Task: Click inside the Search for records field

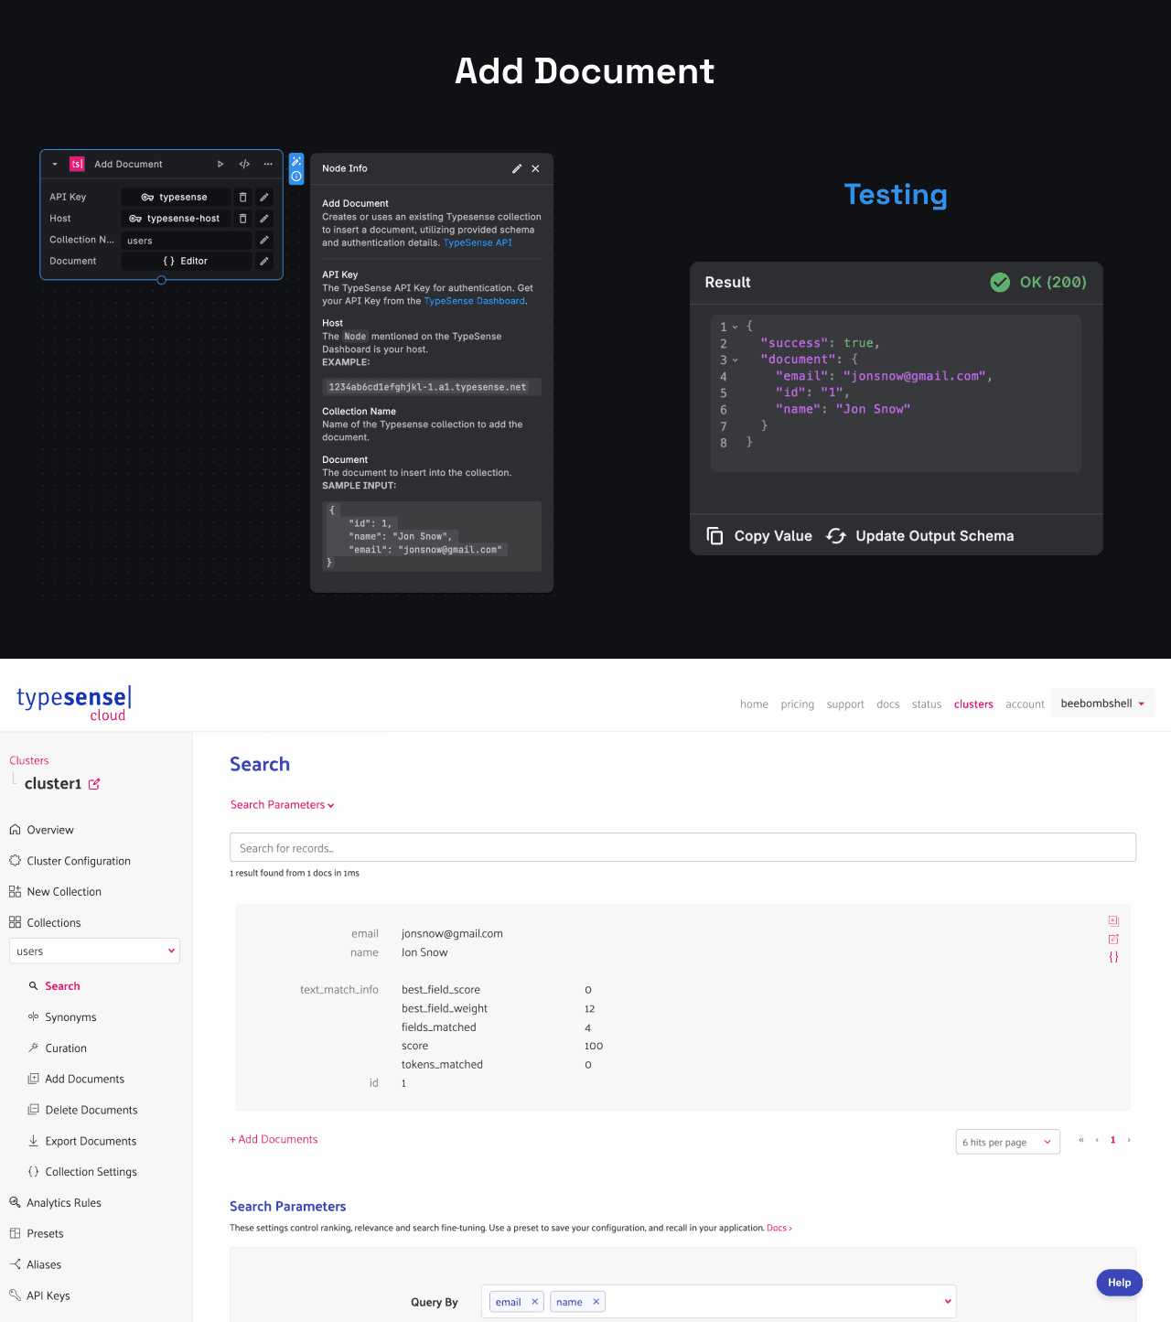Action: coord(682,847)
